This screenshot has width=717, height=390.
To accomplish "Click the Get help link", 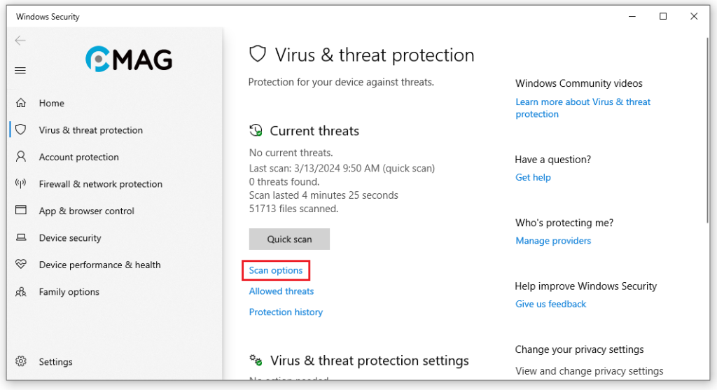I will [x=533, y=178].
